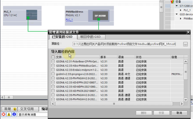Check the GSDML-V2.31-PolarBear-ZP-PN-Gat row checkbox
The image size is (193, 119).
pos(53,61)
